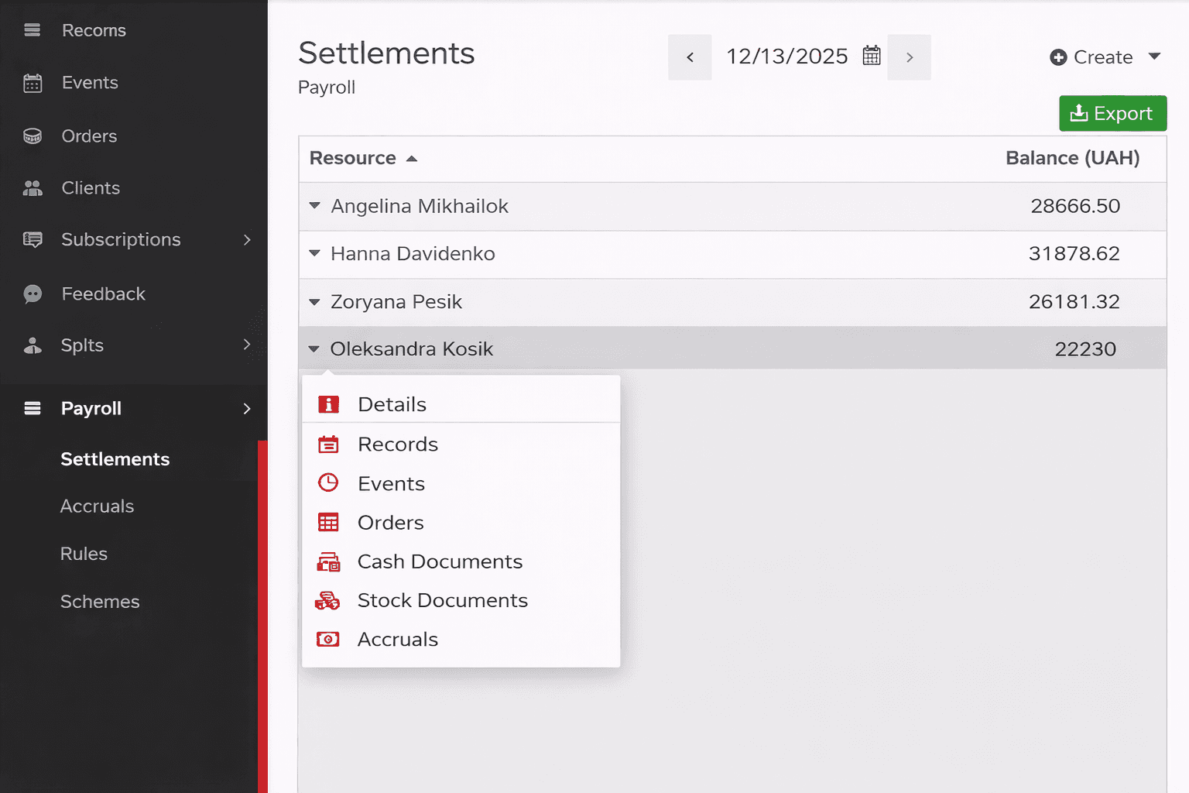Choose Accruals in the popup menu
1189x793 pixels.
(397, 640)
